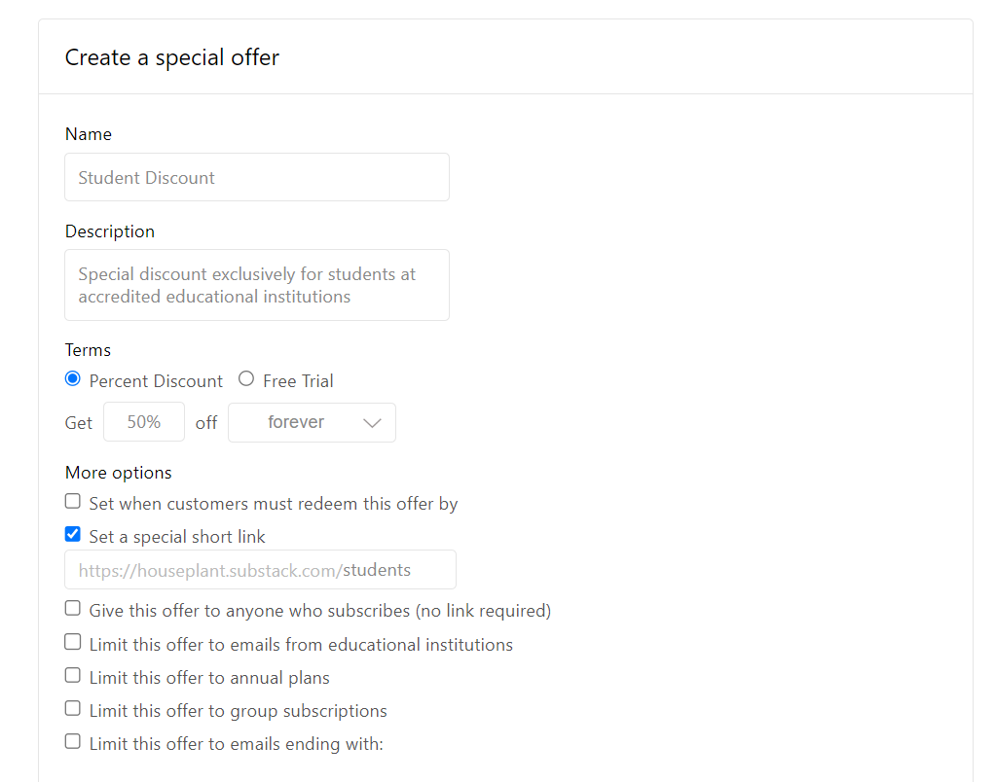Click the unchecked redeem deadline checkbox square
Image resolution: width=995 pixels, height=782 pixels.
coord(72,500)
